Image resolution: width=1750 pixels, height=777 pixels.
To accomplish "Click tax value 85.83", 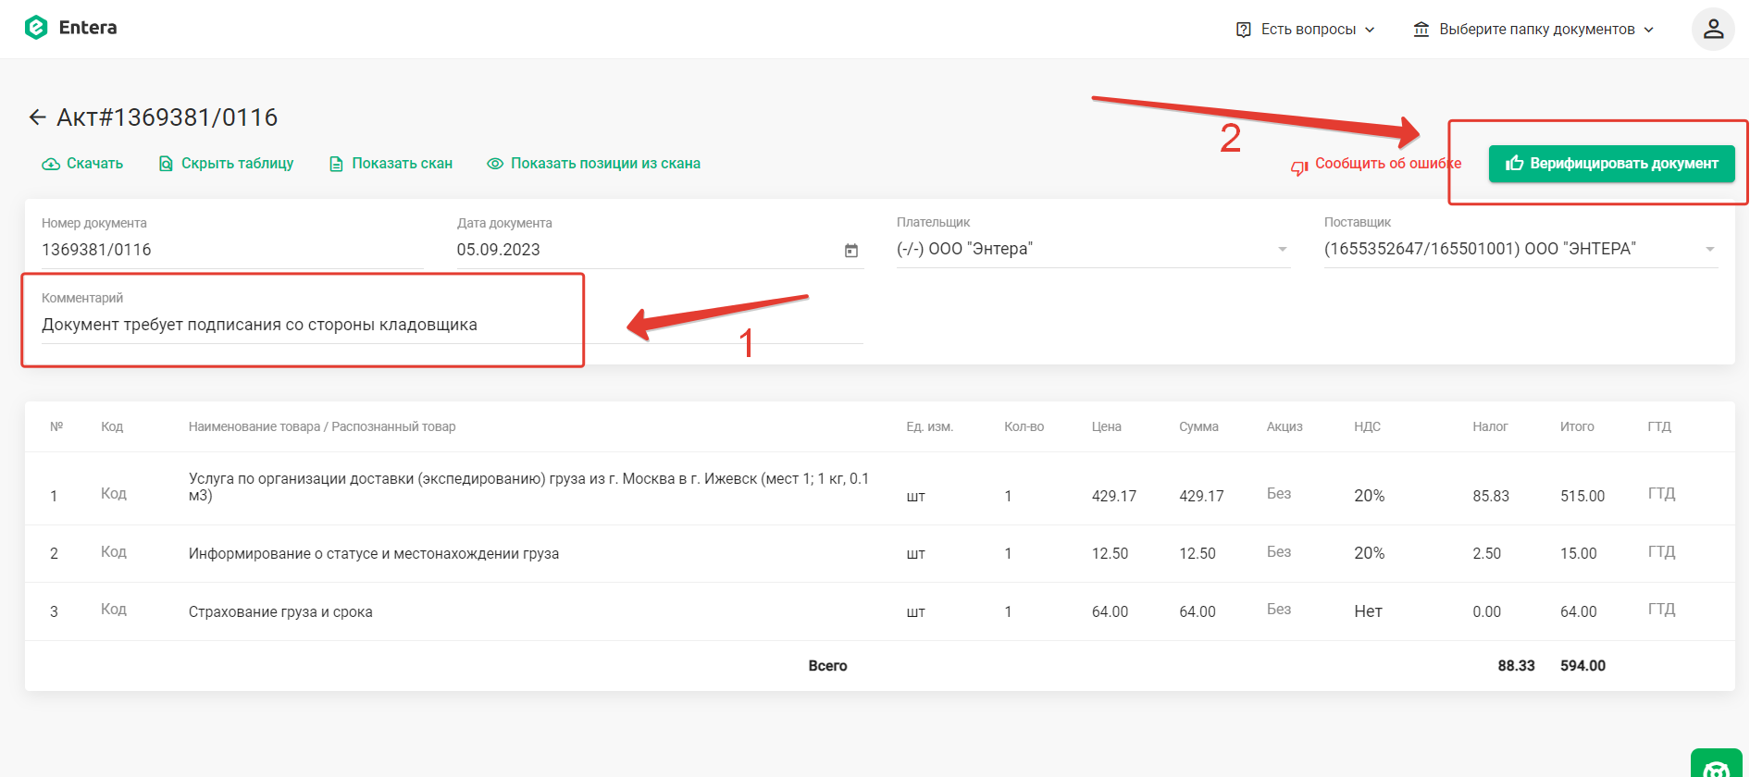I will click(x=1491, y=497).
